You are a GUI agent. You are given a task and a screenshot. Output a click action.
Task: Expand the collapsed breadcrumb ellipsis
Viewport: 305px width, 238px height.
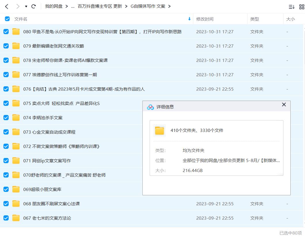(x=73, y=6)
